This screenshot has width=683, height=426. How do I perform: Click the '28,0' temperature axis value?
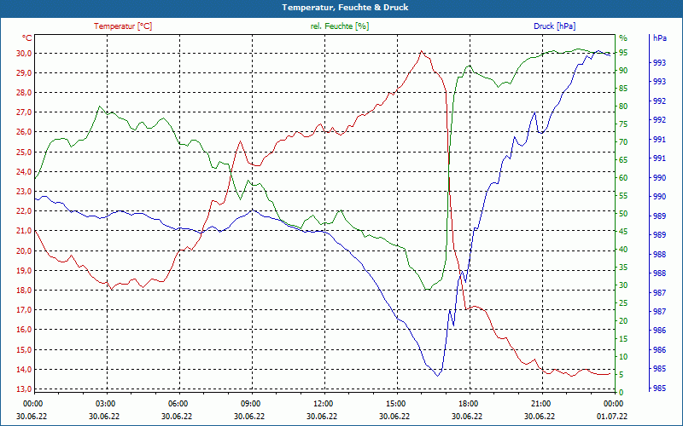tap(24, 93)
